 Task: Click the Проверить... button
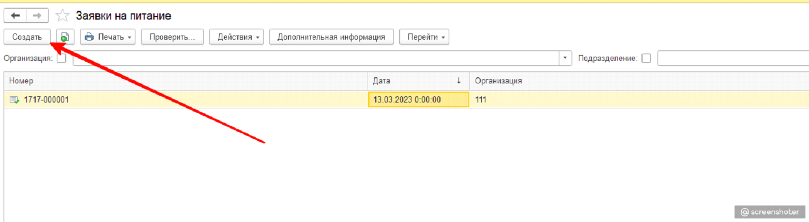tap(172, 37)
